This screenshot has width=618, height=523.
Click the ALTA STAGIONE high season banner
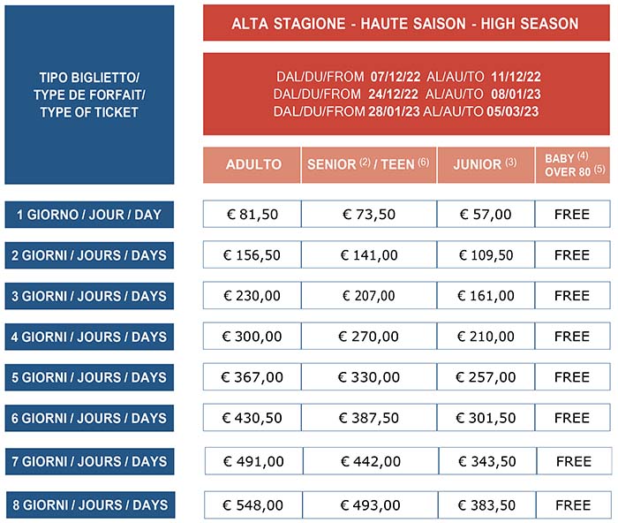click(x=405, y=23)
